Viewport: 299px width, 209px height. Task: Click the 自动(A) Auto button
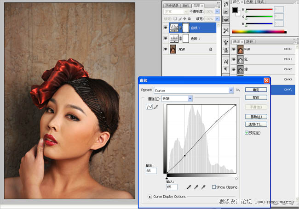[x=256, y=117]
